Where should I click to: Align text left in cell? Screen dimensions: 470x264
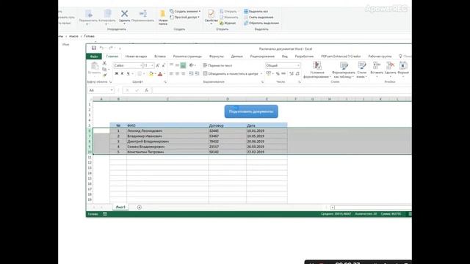pos(171,73)
